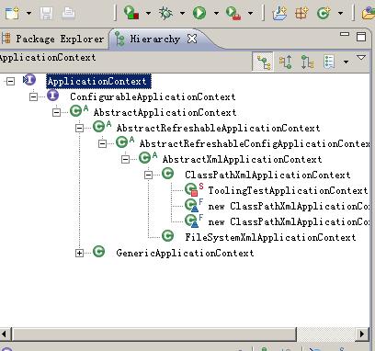Click the Previous Type Hierarchies history icon

329,62
